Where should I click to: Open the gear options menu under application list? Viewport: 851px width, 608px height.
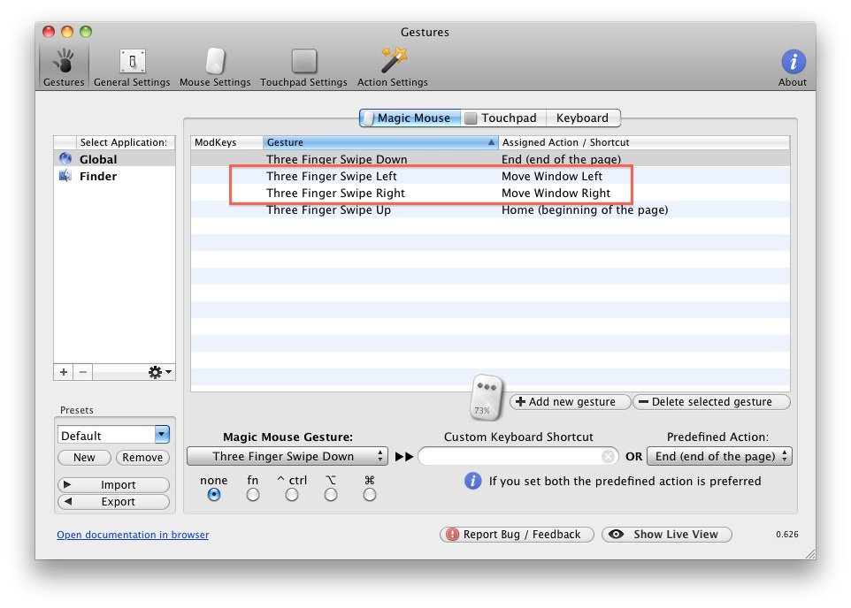pos(159,372)
